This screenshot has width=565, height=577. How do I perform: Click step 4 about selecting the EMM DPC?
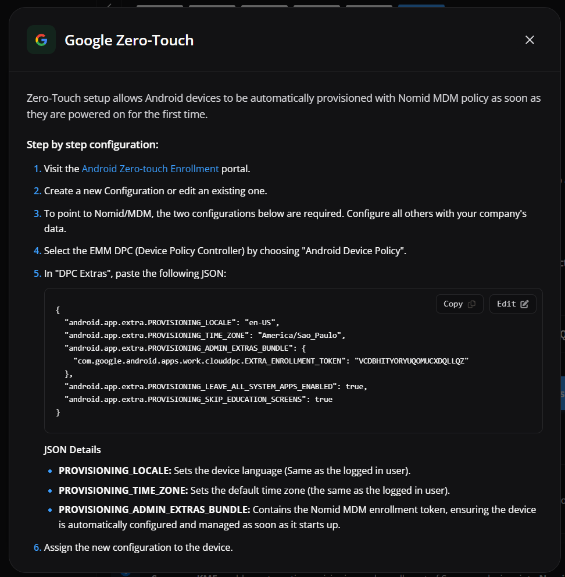click(225, 251)
